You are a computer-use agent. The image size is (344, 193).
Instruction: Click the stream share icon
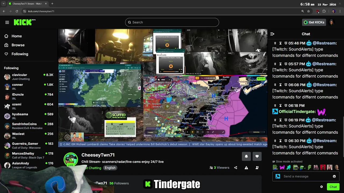[236, 168]
